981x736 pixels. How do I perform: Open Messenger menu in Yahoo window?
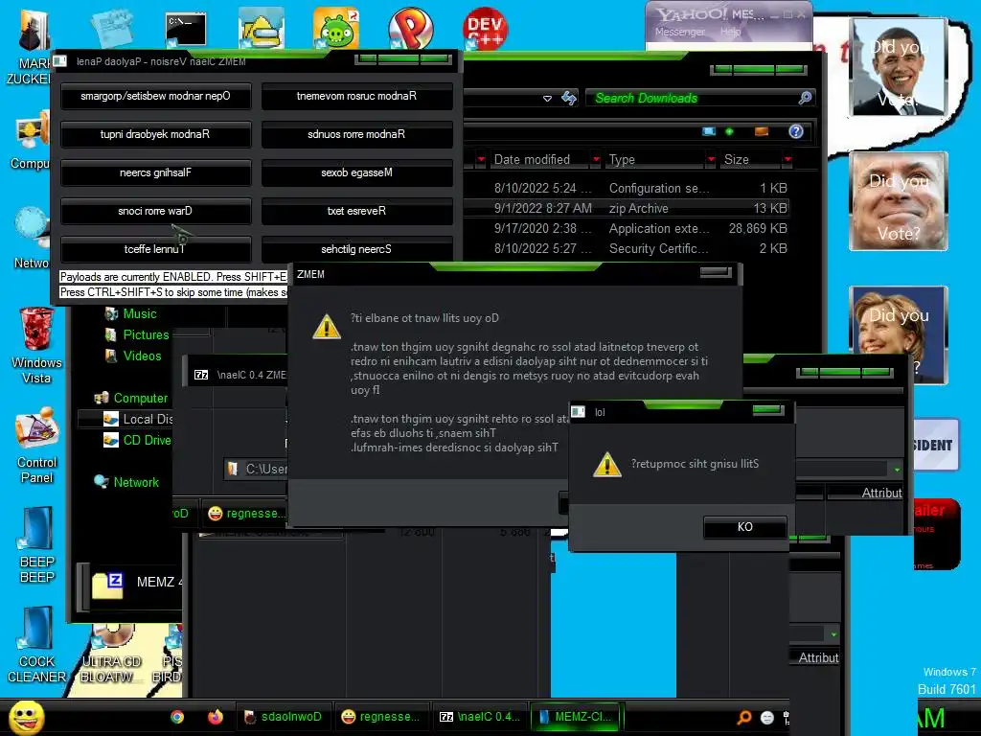point(680,32)
